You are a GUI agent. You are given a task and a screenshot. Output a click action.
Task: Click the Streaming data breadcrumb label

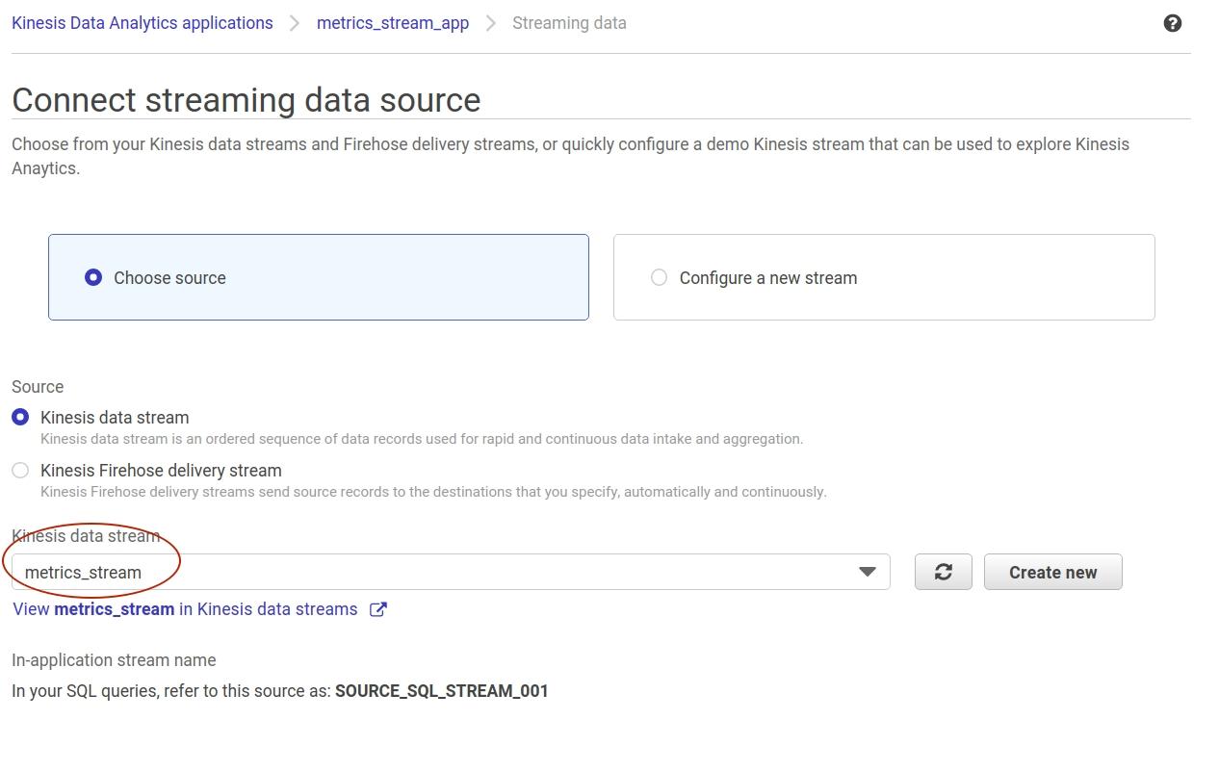click(x=569, y=22)
